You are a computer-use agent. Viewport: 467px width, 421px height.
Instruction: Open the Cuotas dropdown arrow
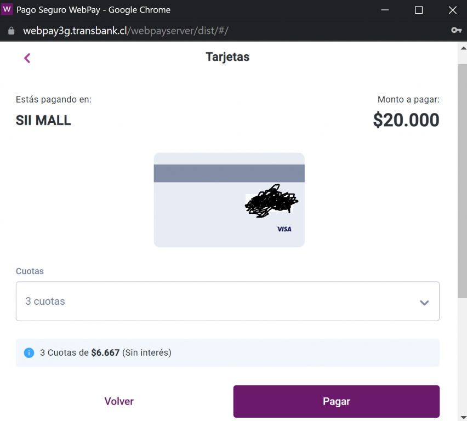coord(424,303)
